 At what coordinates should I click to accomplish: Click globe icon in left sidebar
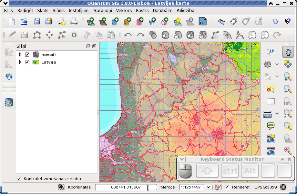[9, 77]
